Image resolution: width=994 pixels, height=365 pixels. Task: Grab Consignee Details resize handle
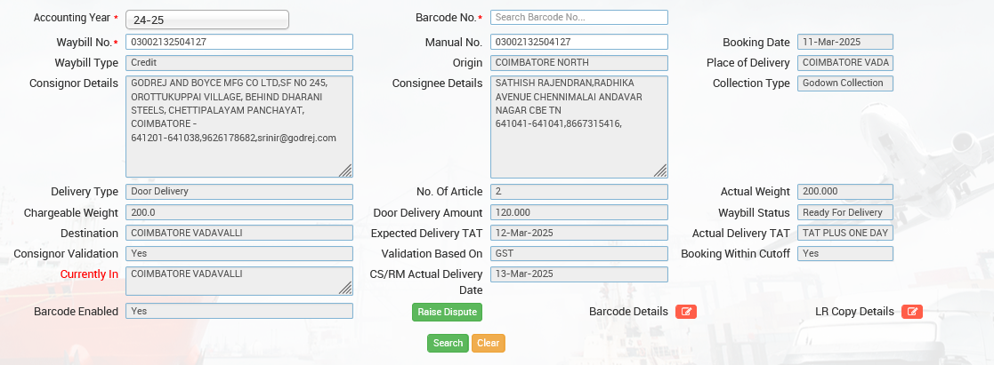click(x=660, y=171)
